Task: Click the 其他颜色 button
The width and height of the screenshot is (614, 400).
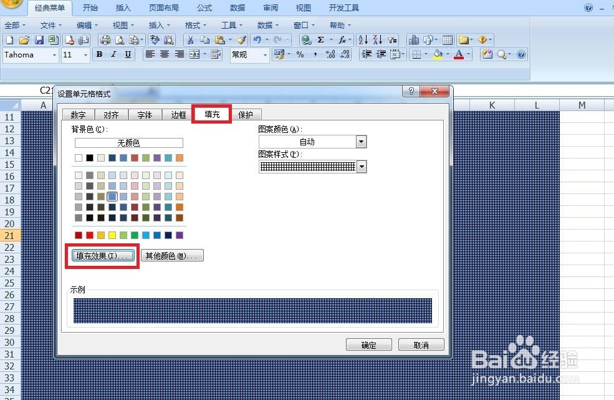Action: [172, 256]
